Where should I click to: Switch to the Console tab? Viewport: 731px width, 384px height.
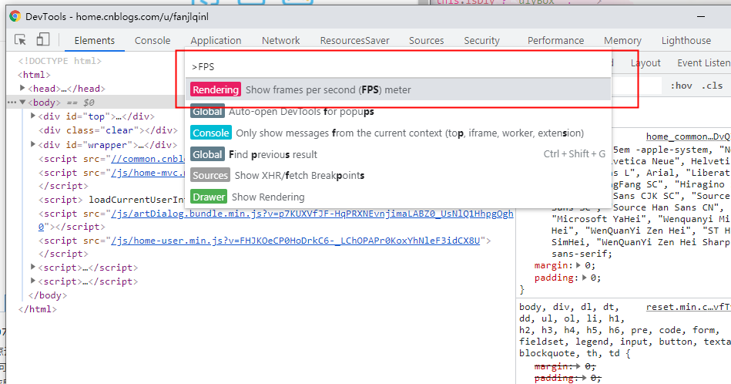(x=153, y=41)
